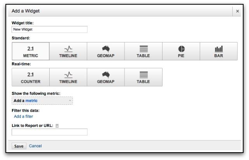
Task: Select the Bar chart widget type
Action: point(219,51)
